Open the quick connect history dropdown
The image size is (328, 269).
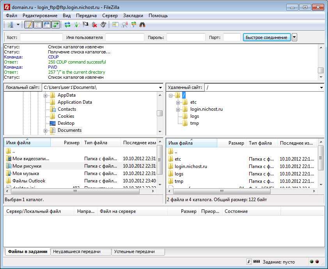click(x=294, y=37)
